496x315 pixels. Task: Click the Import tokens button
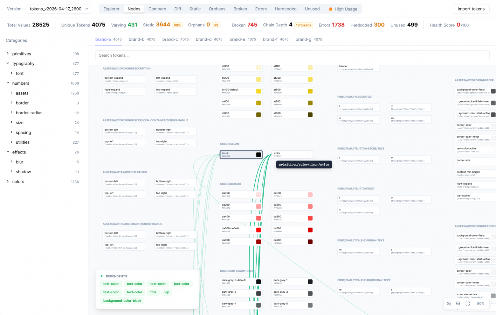click(x=471, y=9)
